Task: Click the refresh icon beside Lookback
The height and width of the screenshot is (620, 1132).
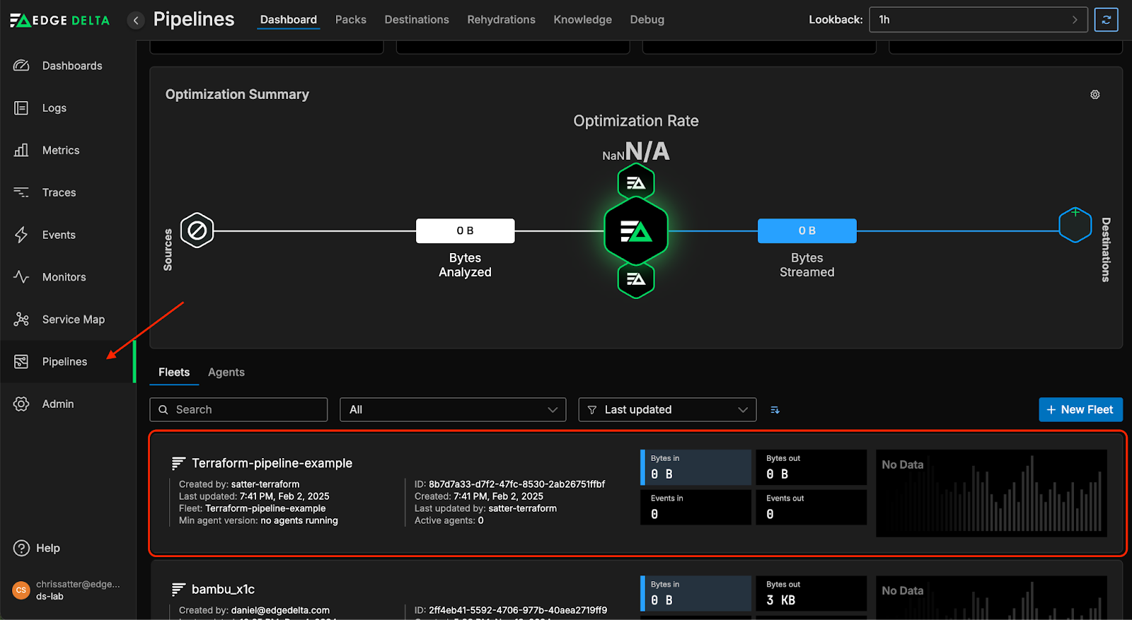Action: point(1106,20)
